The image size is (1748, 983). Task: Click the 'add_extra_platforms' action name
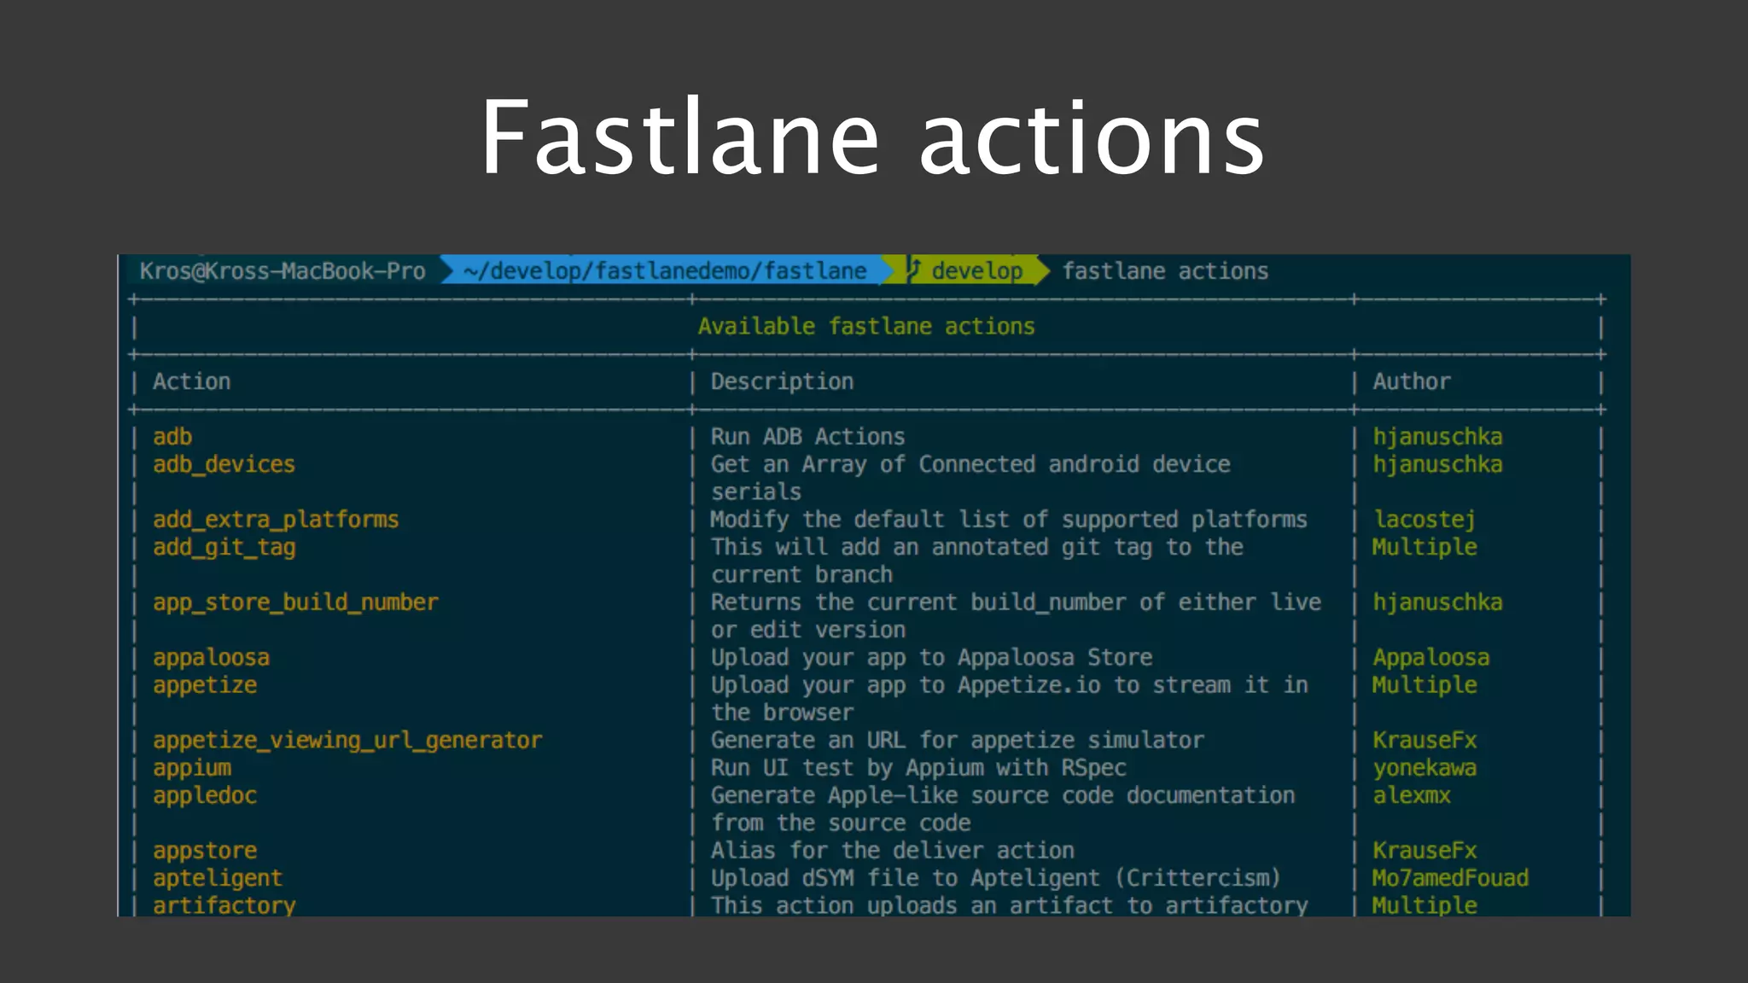pos(276,520)
